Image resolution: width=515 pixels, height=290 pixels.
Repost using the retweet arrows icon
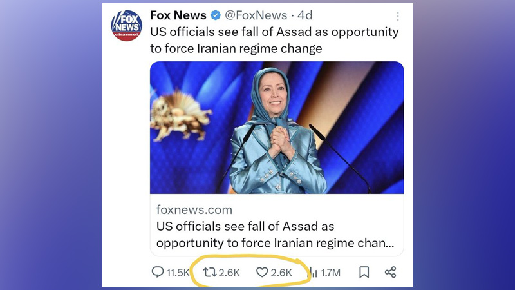click(209, 273)
